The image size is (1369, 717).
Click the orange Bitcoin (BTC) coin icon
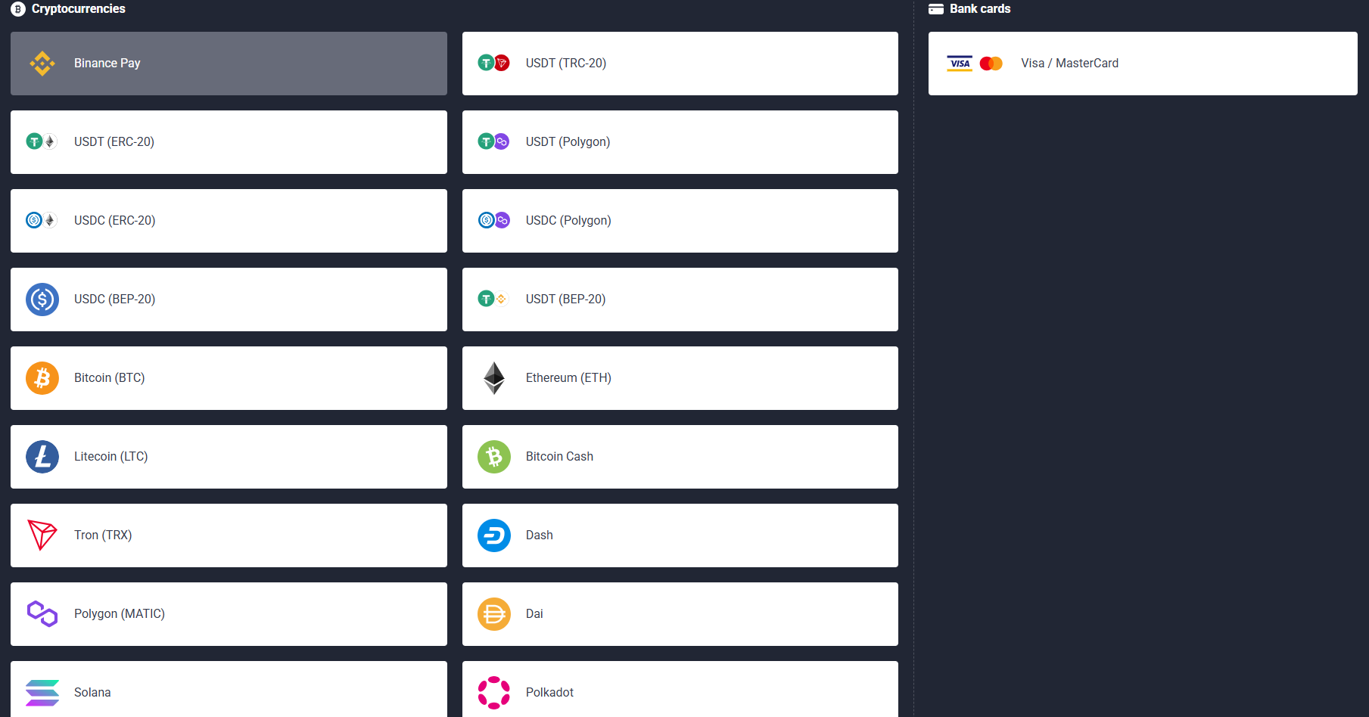click(x=42, y=378)
